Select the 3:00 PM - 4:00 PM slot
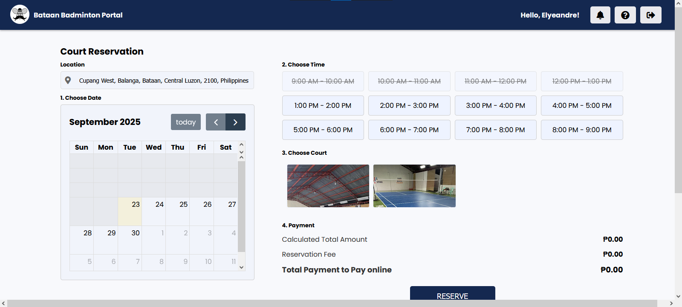Screen dimensions: 682x307 coord(496,105)
